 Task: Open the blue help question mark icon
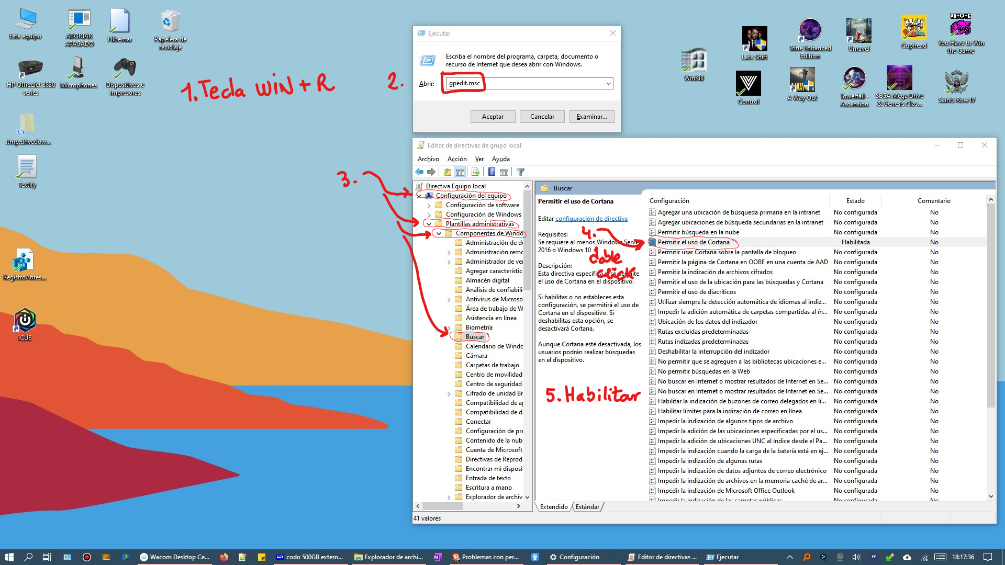[x=492, y=172]
